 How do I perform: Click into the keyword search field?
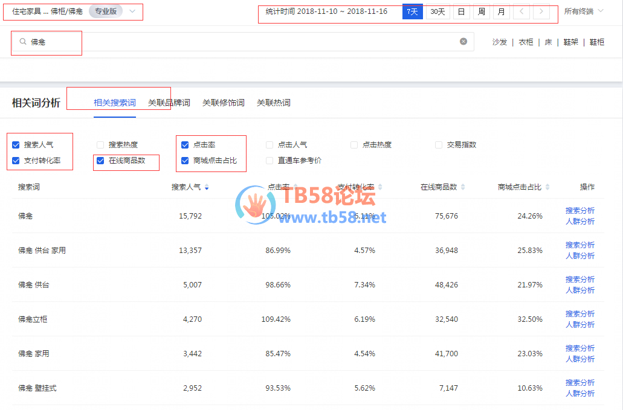click(x=243, y=42)
